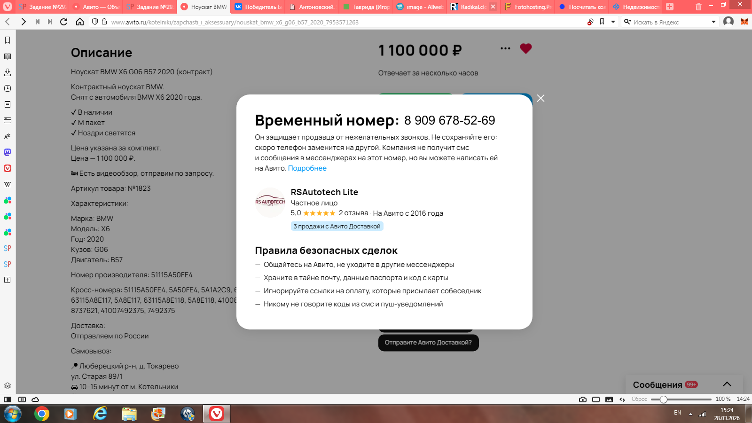Open the Translate side panel
752x423 pixels.
click(8, 136)
